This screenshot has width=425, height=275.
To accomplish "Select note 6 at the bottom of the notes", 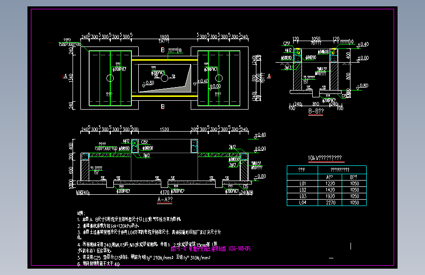I will point(99,264).
